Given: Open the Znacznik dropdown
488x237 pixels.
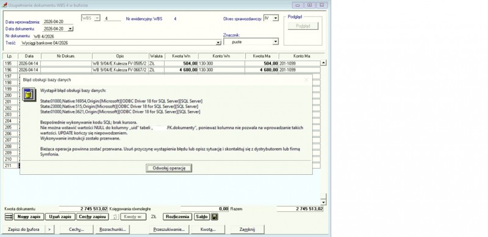Looking at the screenshot, I should 276,41.
